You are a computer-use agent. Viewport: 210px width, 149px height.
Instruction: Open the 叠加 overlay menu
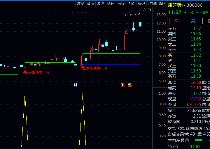click(90, 3)
